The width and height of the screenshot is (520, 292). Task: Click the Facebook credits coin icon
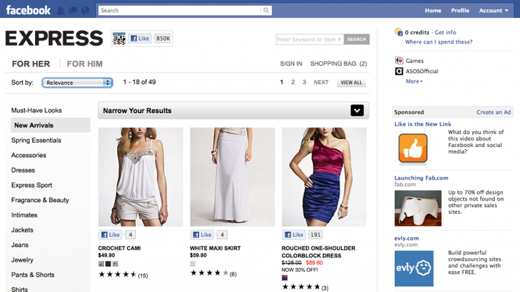(x=398, y=32)
